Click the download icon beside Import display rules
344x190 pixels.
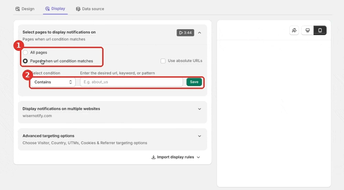(153, 157)
